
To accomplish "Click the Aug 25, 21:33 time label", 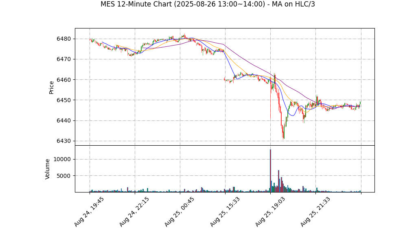I will point(315,212).
